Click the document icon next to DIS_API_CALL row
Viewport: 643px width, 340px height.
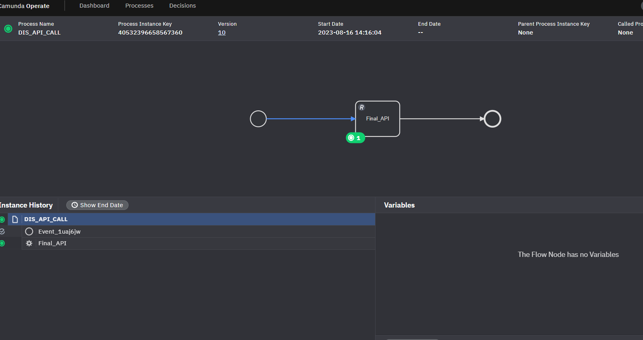15,219
